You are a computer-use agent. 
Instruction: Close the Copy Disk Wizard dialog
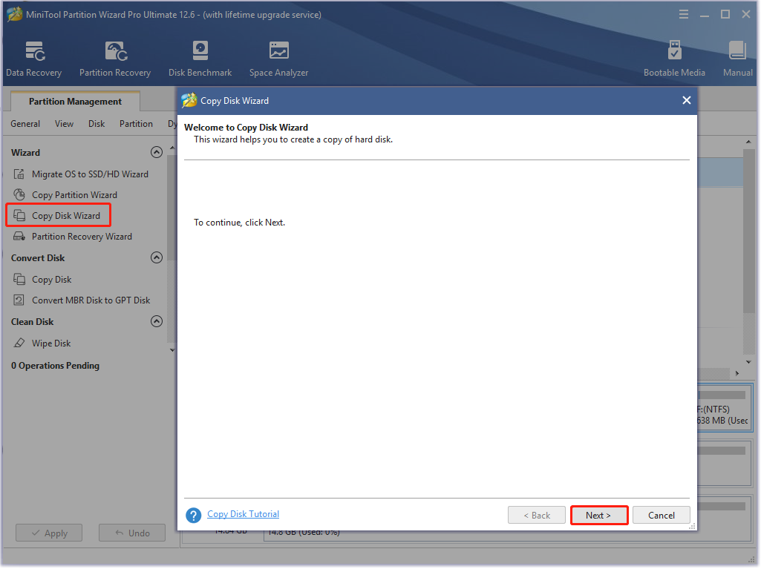coord(686,100)
